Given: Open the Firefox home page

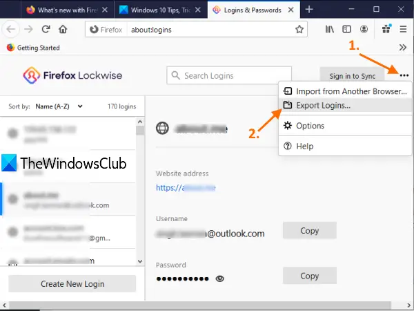Looking at the screenshot, I should [63, 29].
